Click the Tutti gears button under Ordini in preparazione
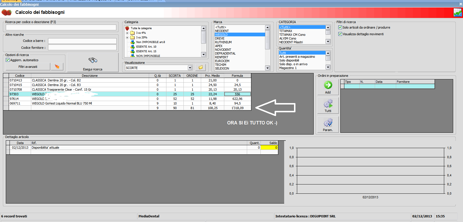The width and height of the screenshot is (463, 222). 328,106
